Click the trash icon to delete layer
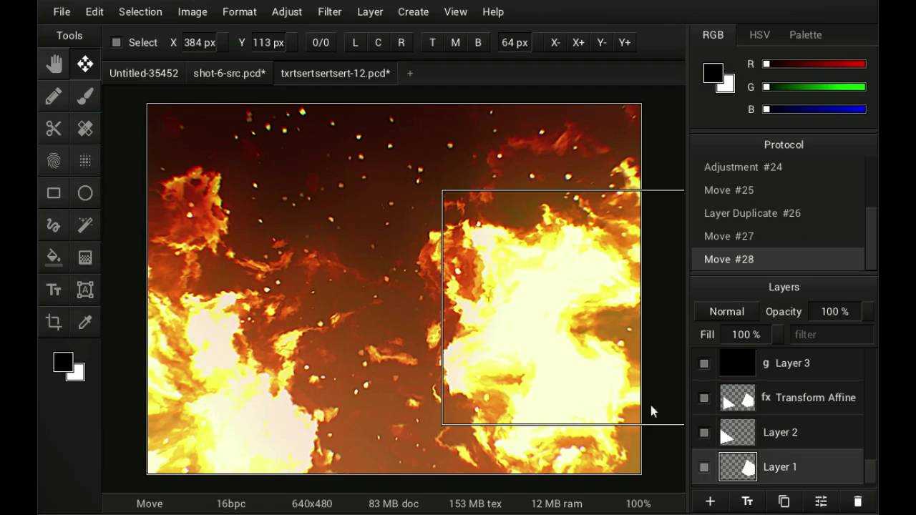Image resolution: width=916 pixels, height=515 pixels. (858, 501)
